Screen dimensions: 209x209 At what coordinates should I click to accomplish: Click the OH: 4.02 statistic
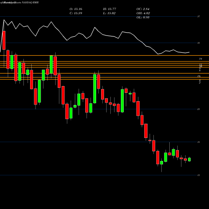tap(143, 13)
